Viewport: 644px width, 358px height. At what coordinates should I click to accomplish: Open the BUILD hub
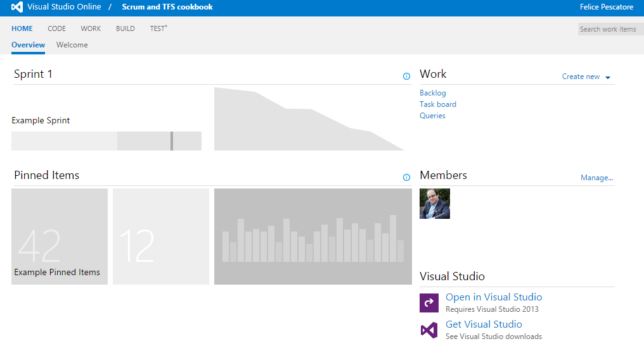126,28
